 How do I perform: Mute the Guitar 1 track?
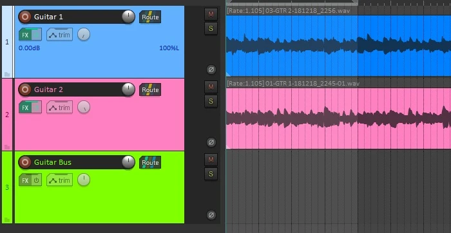[211, 14]
